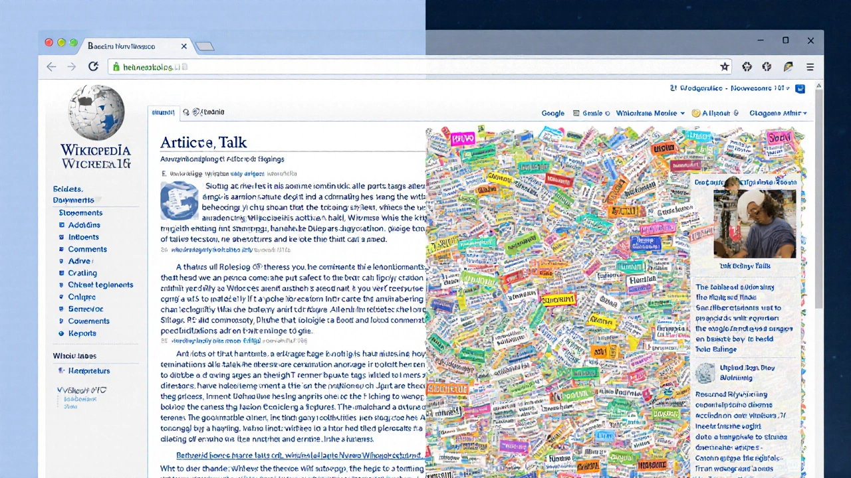This screenshot has width=851, height=478.
Task: Expand the Clogoenn Athir dropdown
Action: [778, 113]
